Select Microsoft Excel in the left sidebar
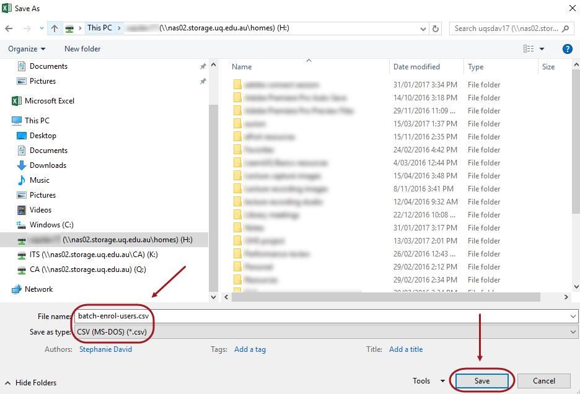Screen dimensions: 580x394 pos(48,100)
